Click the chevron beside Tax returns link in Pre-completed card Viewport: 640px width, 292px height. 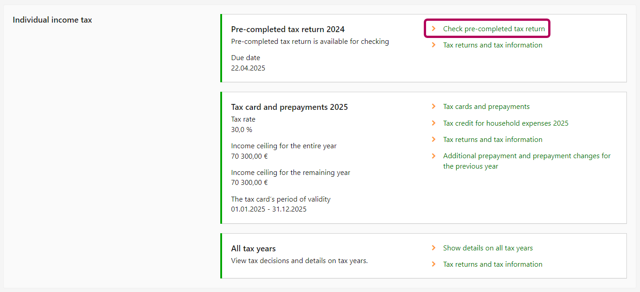click(434, 45)
